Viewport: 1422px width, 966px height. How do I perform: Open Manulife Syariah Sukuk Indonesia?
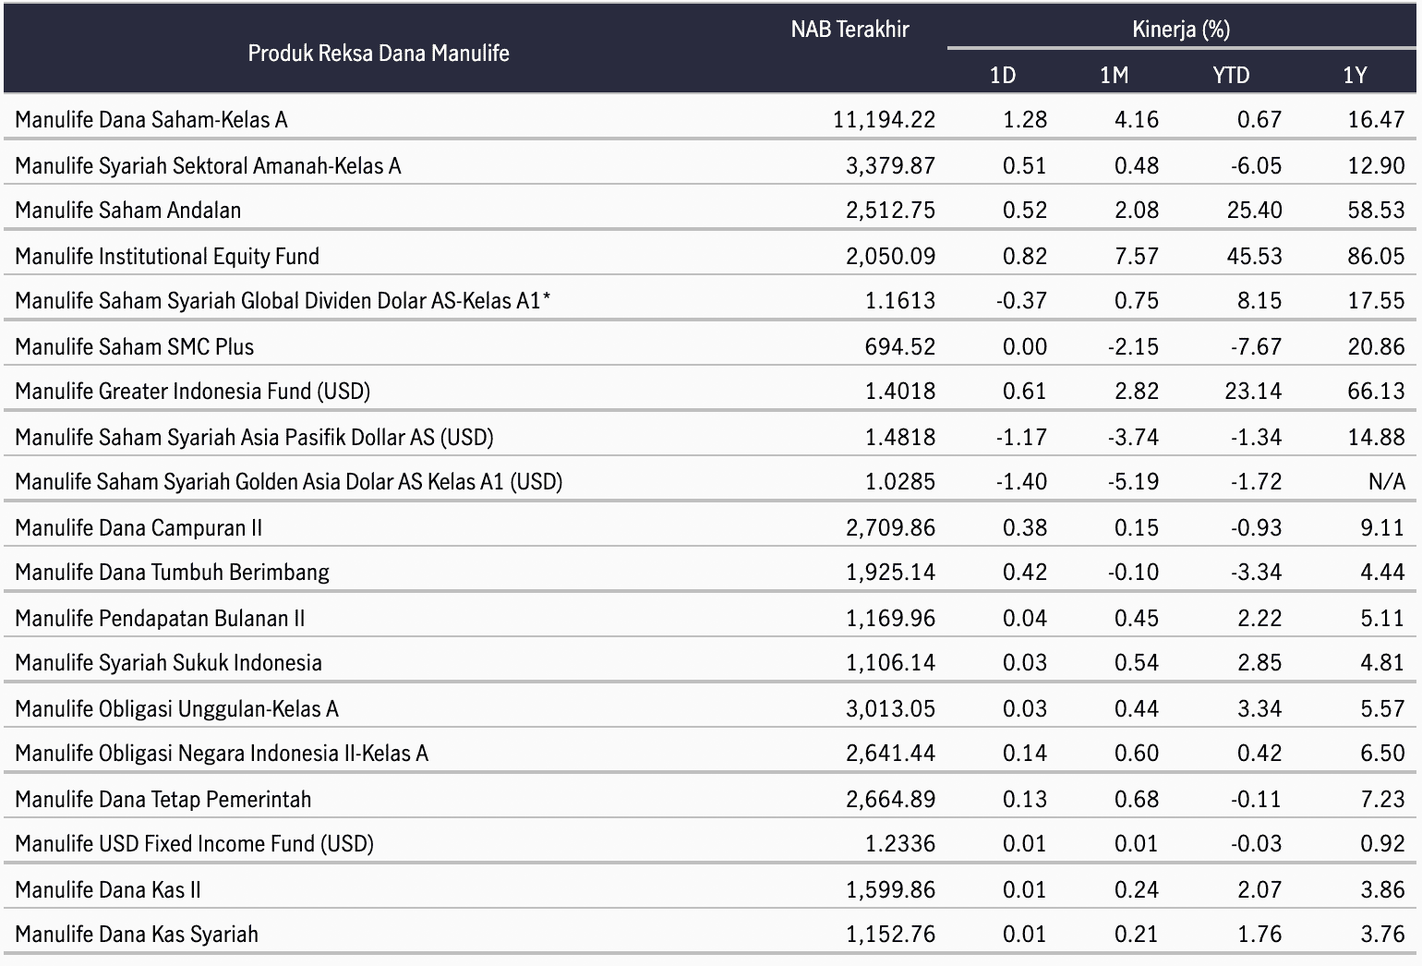coord(168,663)
